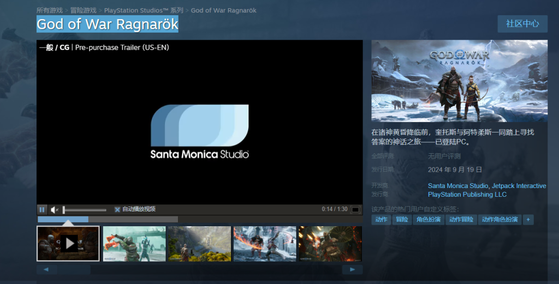The image size is (559, 284).
Task: Open the snowy fire battle screenshot thumbnail
Action: tap(265, 244)
